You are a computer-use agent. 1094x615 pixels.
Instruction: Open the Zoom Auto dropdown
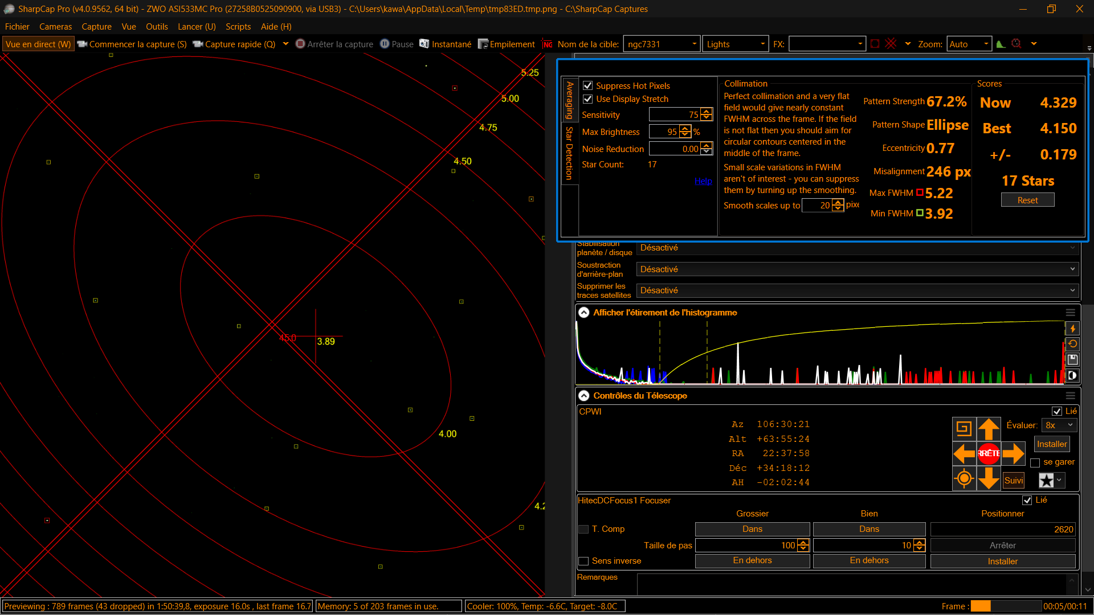969,44
